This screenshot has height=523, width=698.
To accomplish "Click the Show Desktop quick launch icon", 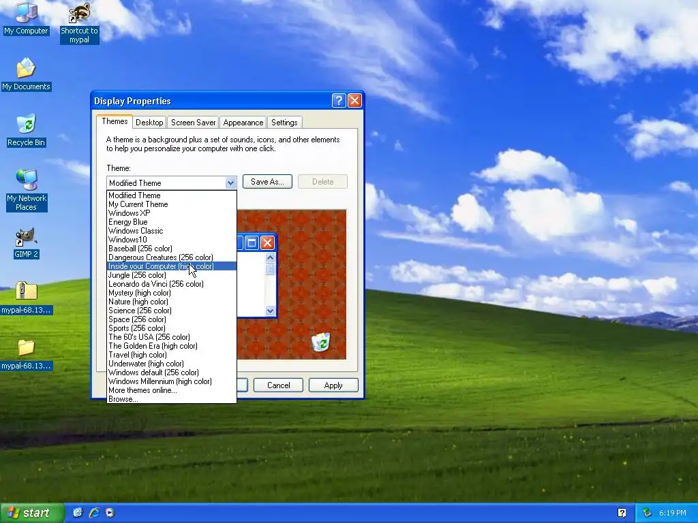I will coord(78,513).
